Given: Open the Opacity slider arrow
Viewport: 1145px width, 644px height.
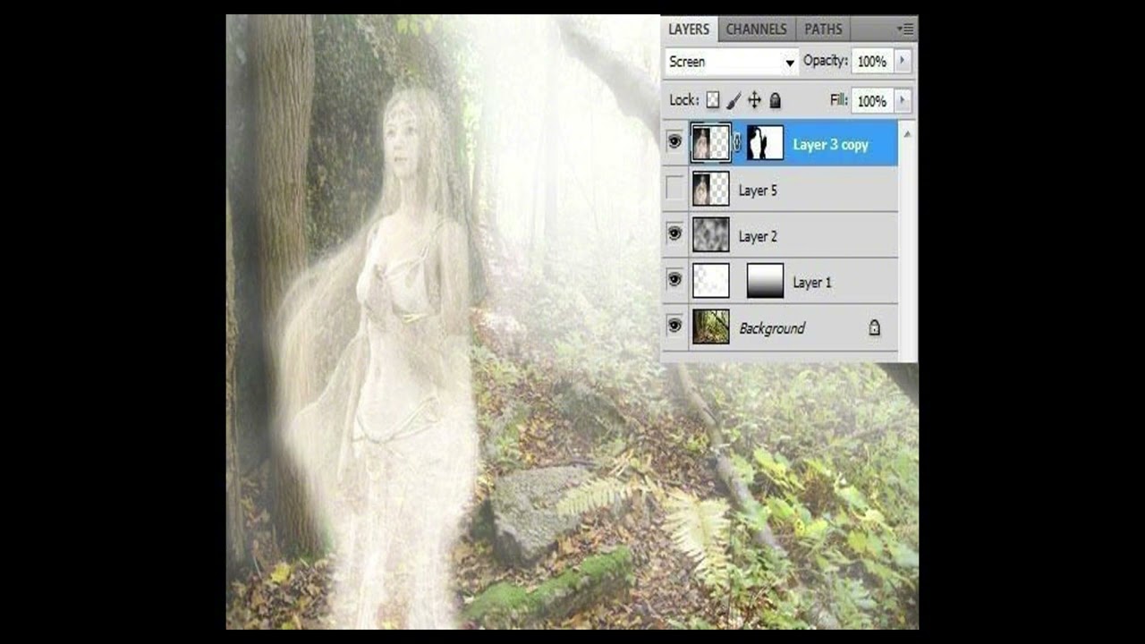Looking at the screenshot, I should click(x=902, y=62).
